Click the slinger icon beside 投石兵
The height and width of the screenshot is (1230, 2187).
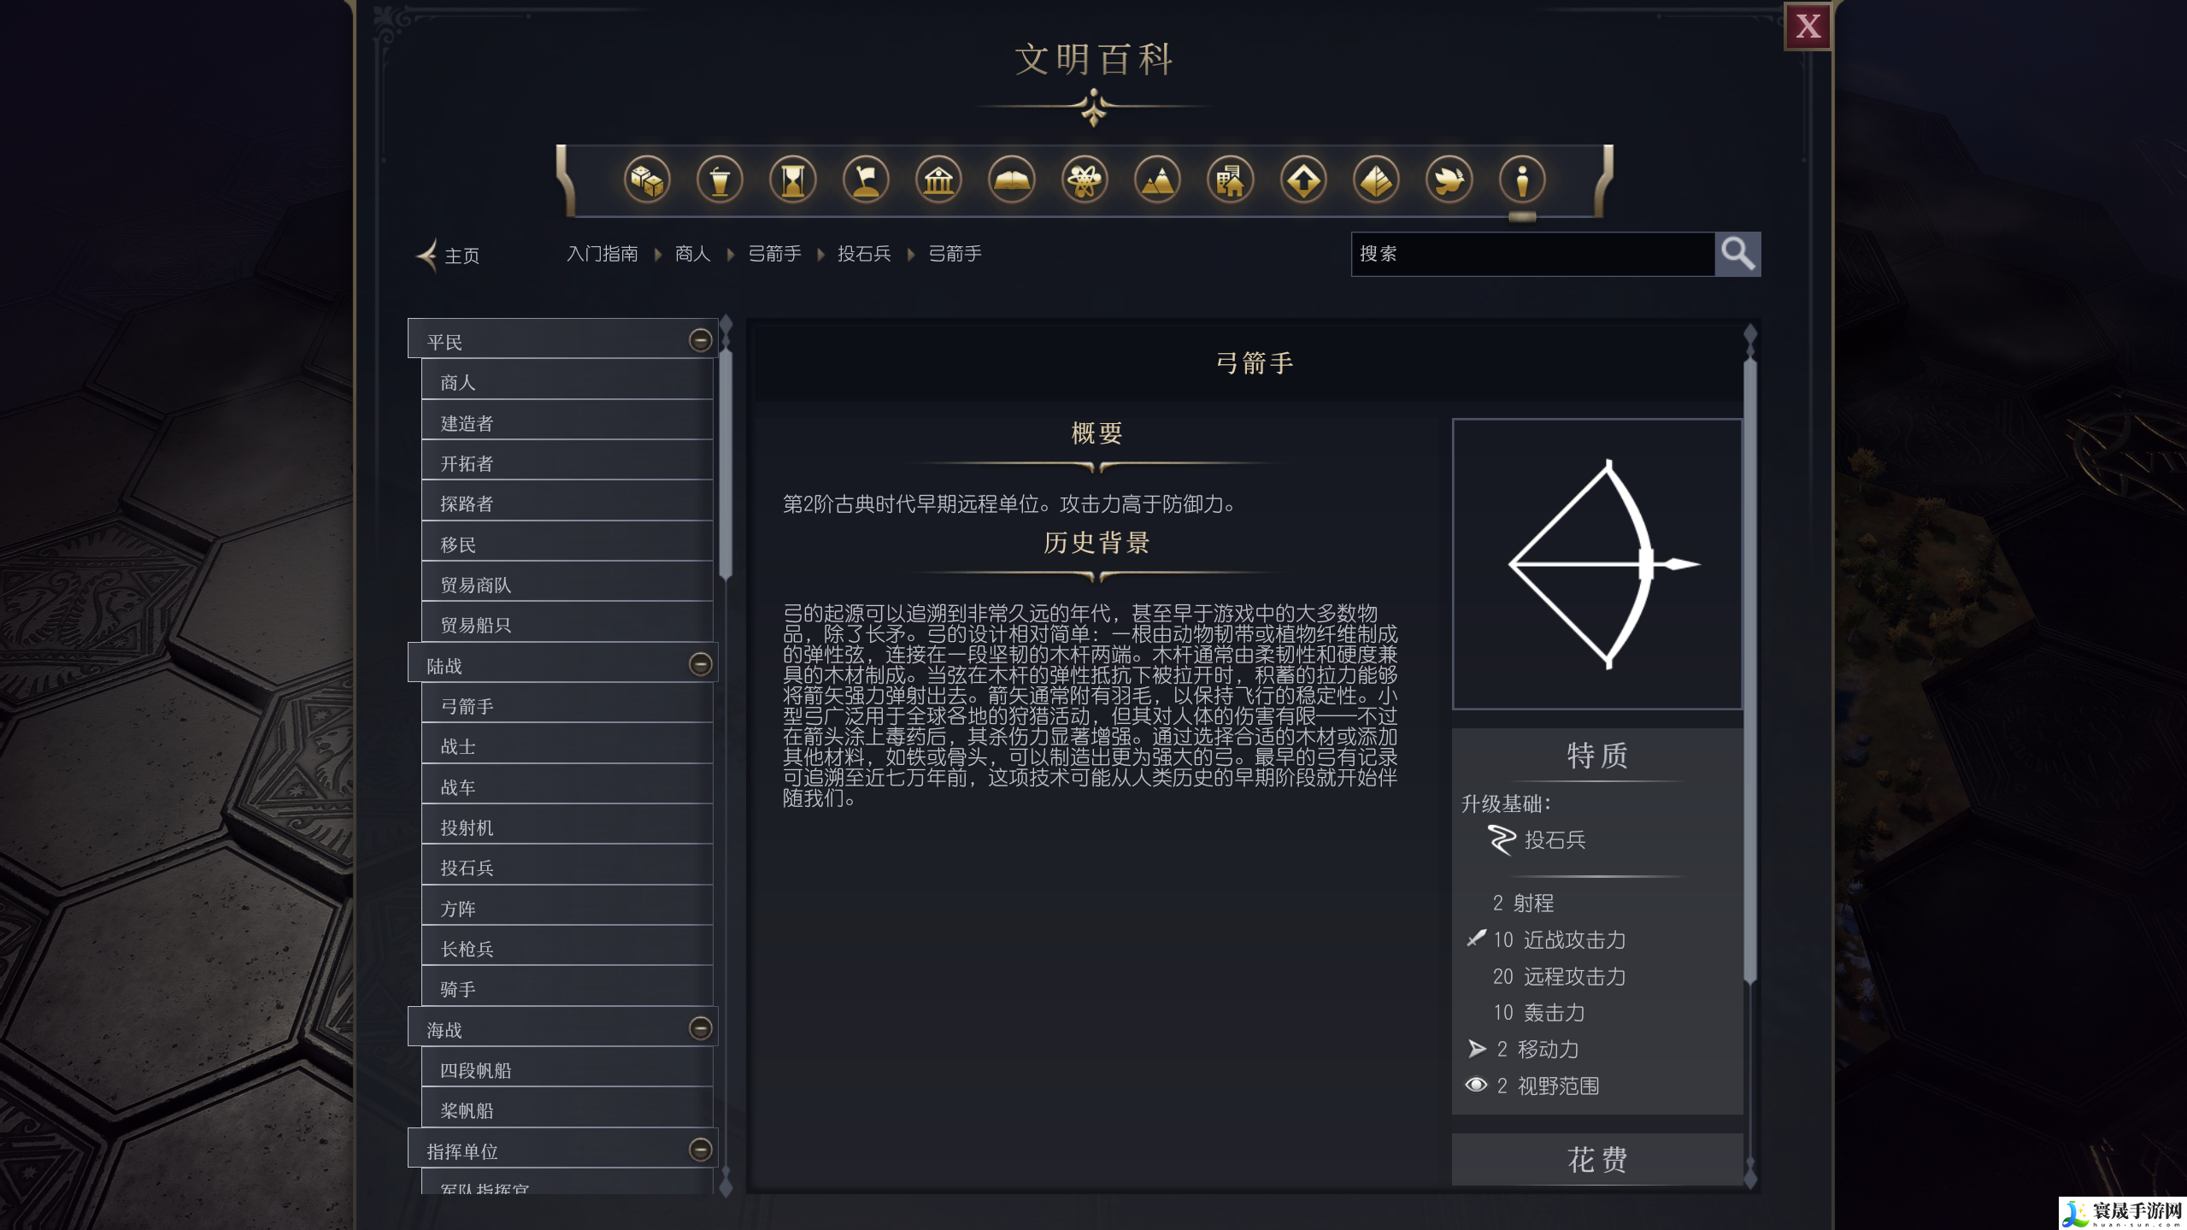[x=1502, y=839]
